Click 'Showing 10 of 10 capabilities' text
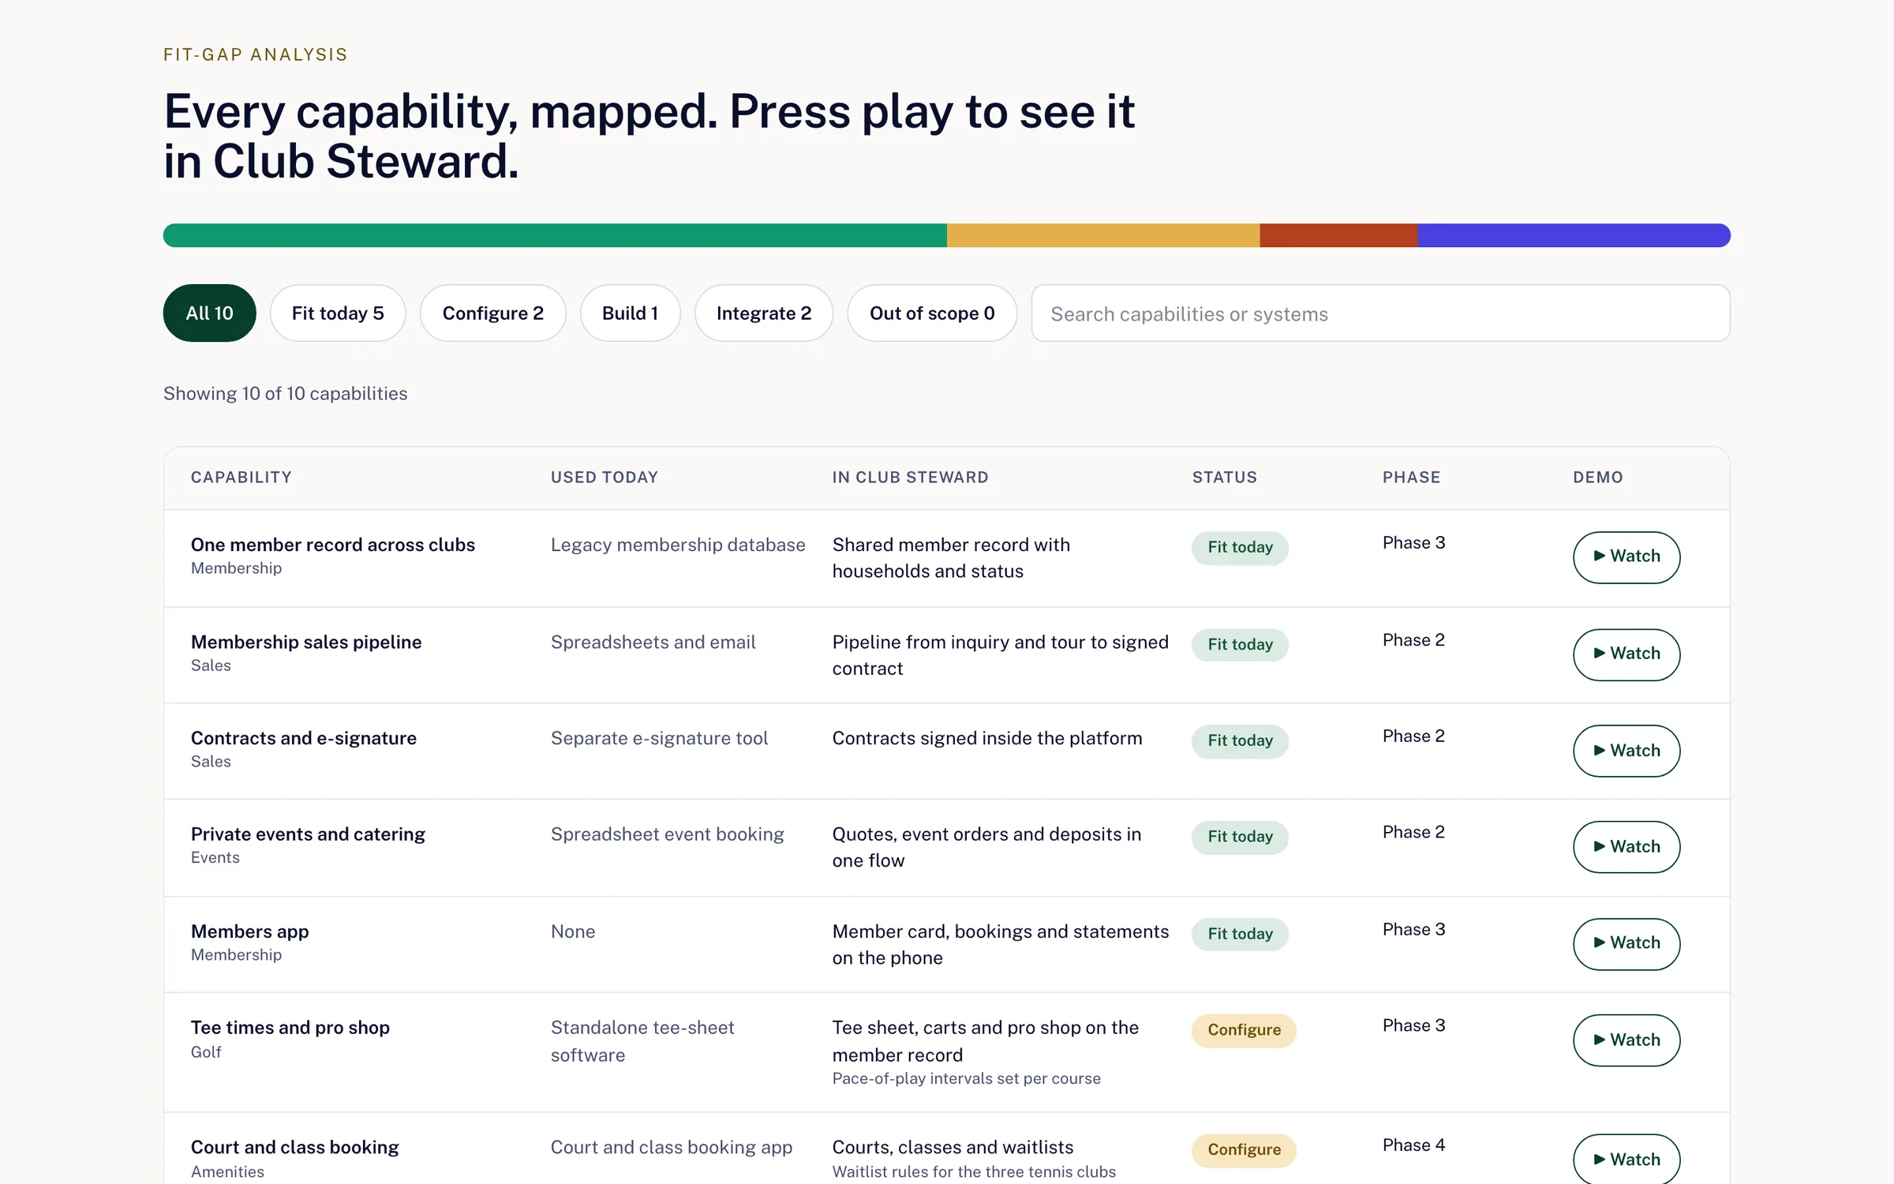The image size is (1894, 1184). (286, 393)
